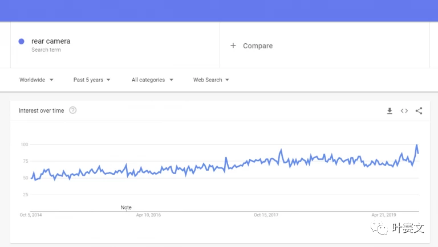The image size is (438, 247).
Task: Click the highest peak of the trend line
Action: point(417,145)
